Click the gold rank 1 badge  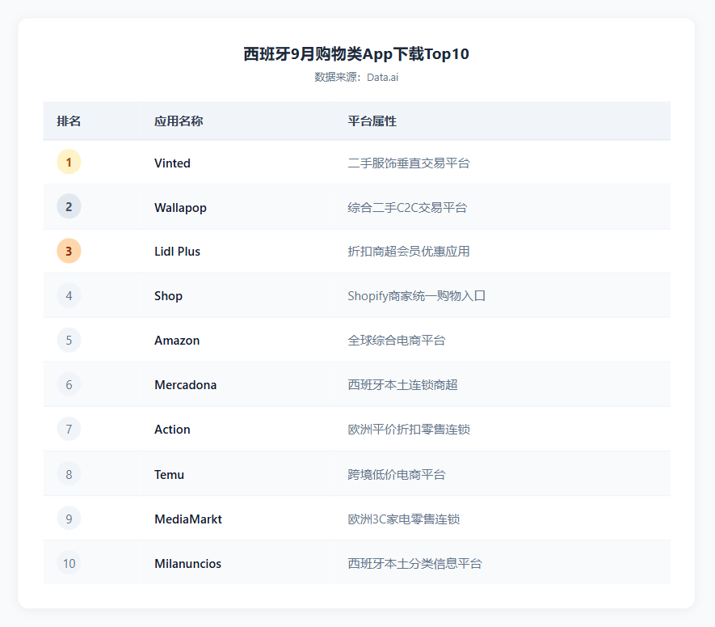69,162
